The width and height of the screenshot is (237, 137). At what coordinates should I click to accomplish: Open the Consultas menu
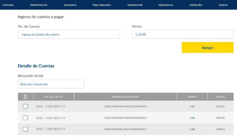click(8, 5)
